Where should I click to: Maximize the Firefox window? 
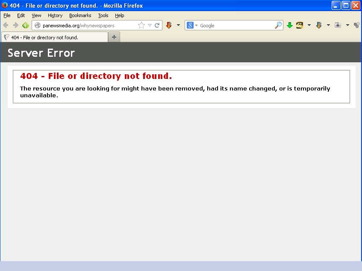346,5
